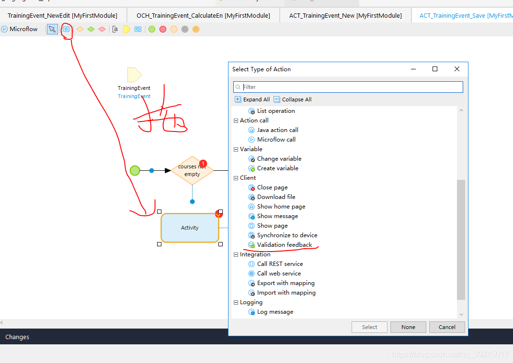Image resolution: width=513 pixels, height=363 pixels.
Task: Click Expand All in the action dialog
Action: [x=252, y=99]
